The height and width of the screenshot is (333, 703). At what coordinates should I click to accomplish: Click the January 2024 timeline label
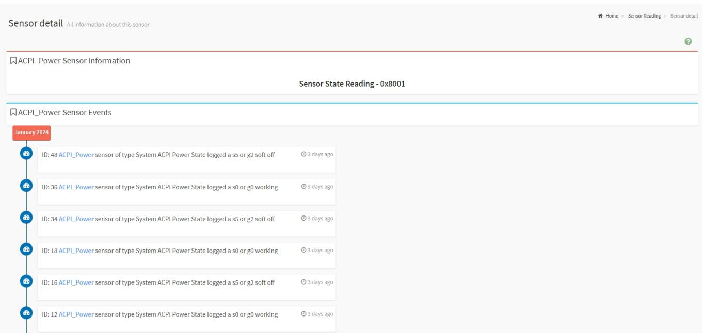[x=31, y=132]
